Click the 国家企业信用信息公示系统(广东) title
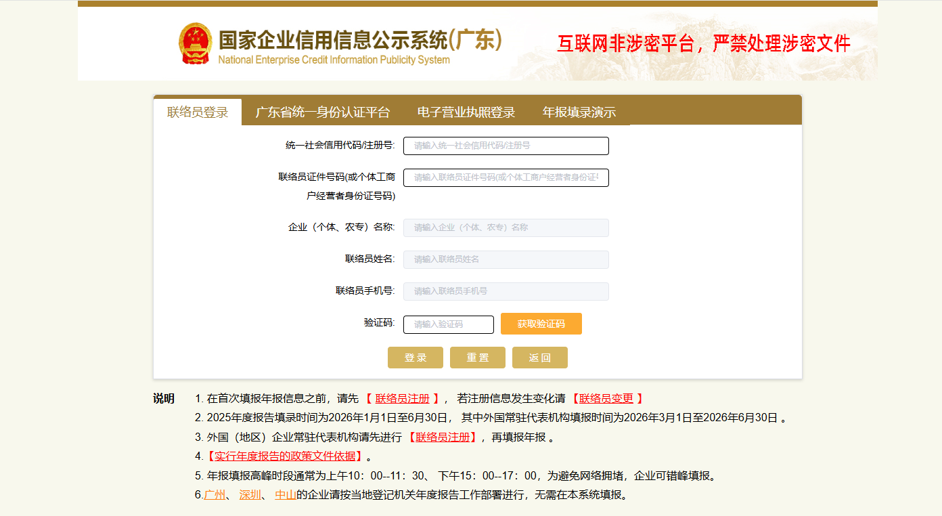 (360, 39)
